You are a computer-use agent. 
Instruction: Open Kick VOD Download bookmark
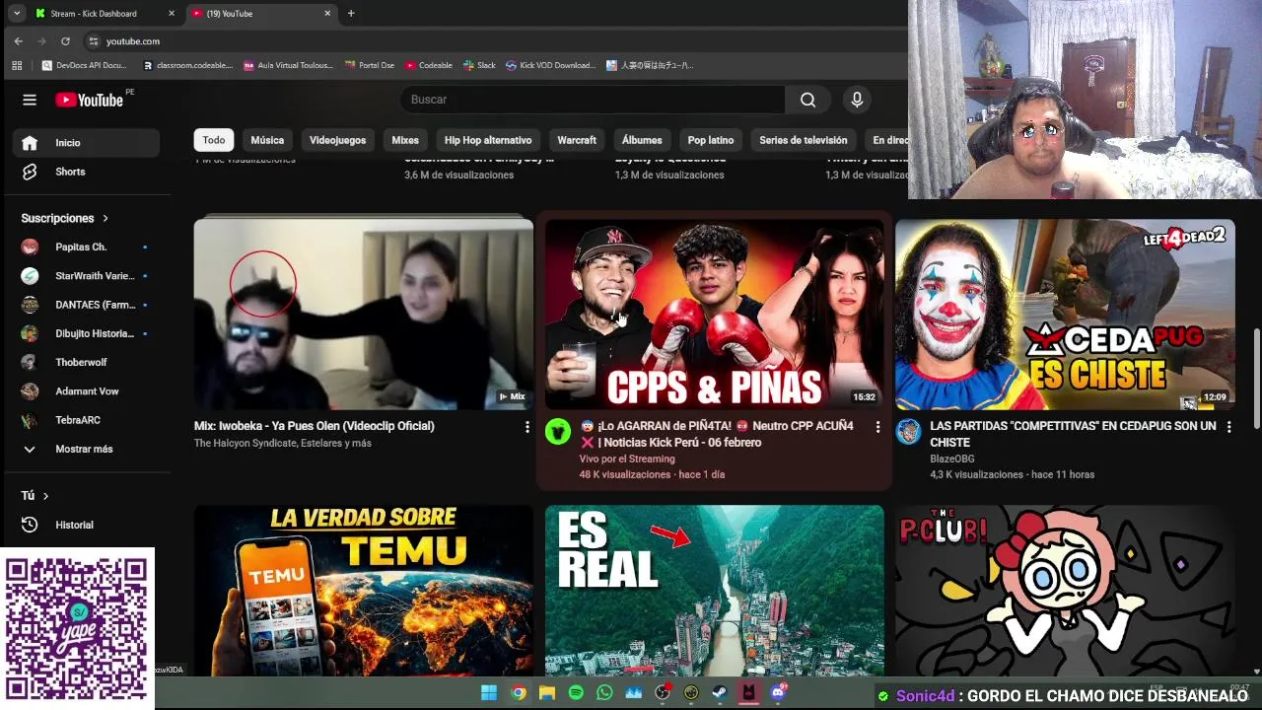pos(551,65)
